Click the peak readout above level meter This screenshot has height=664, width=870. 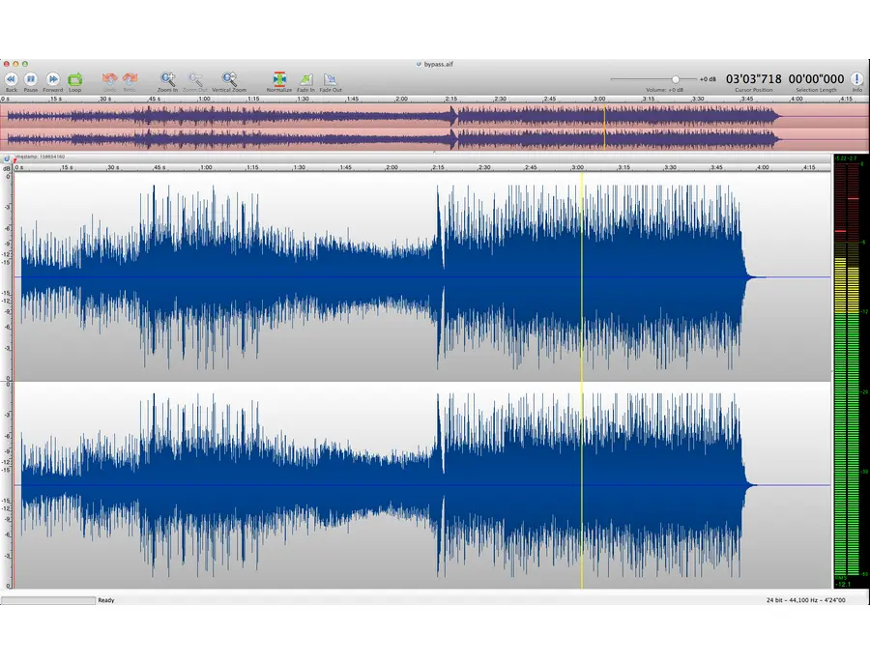coord(846,159)
